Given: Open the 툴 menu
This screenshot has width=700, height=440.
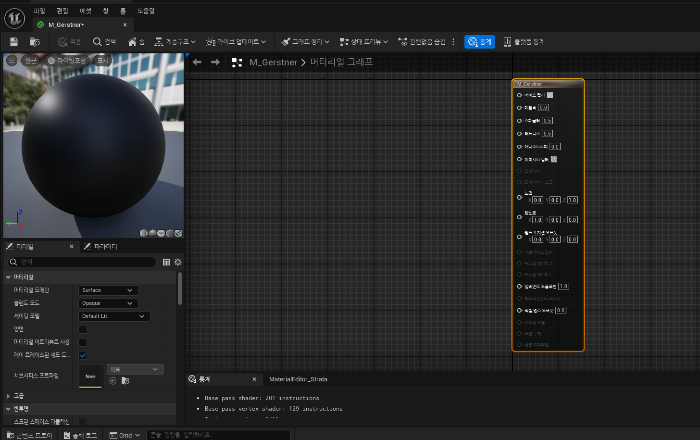Looking at the screenshot, I should [x=123, y=11].
